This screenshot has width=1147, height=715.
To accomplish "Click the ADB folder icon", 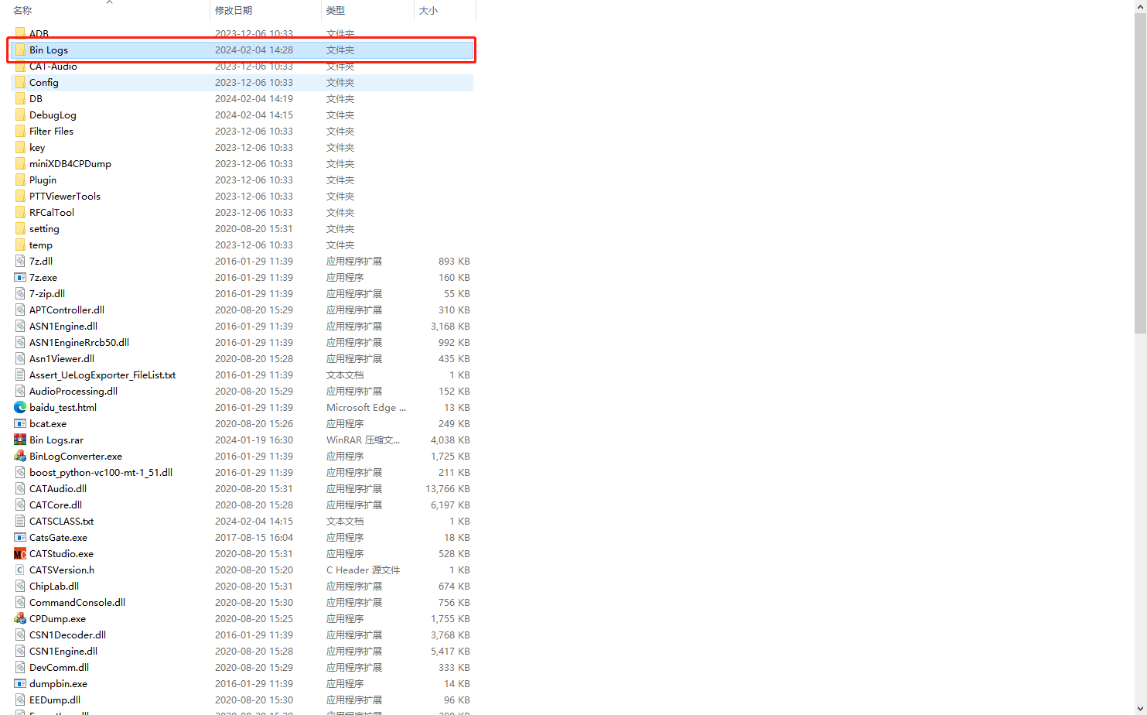I will (20, 33).
